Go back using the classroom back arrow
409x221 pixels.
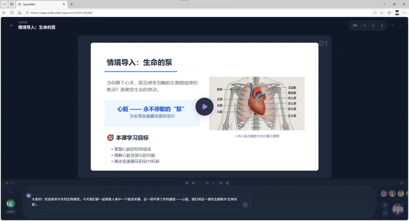(x=11, y=26)
